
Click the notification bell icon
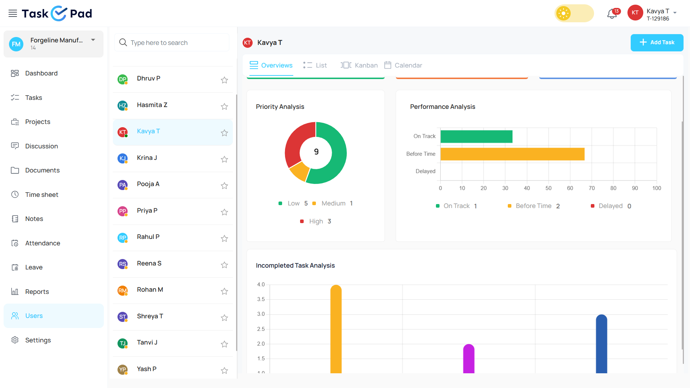pos(612,14)
